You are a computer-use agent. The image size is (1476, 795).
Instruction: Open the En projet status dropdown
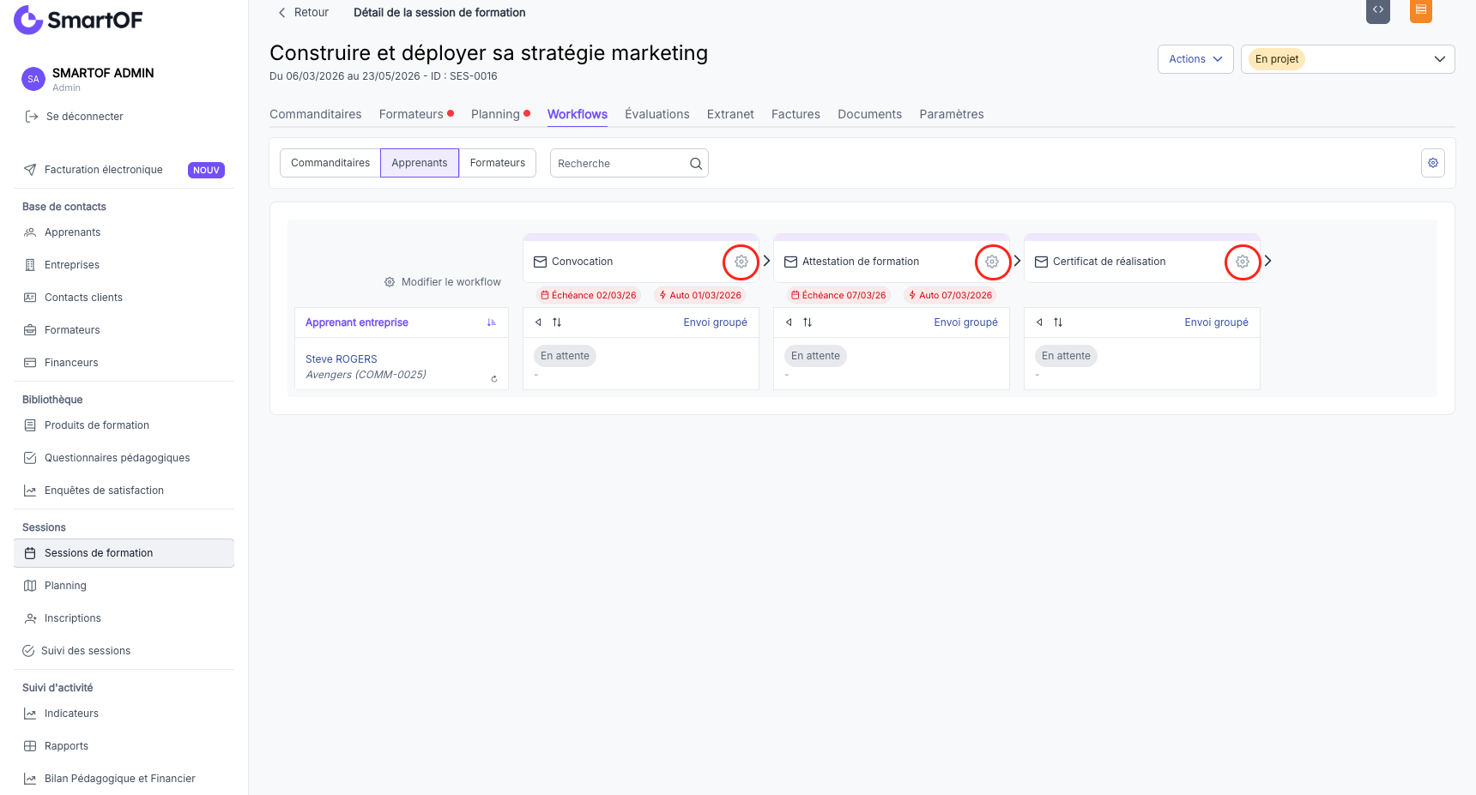(1347, 59)
